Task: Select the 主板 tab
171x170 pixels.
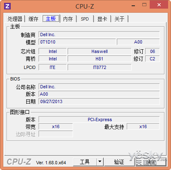Action: click(x=51, y=18)
